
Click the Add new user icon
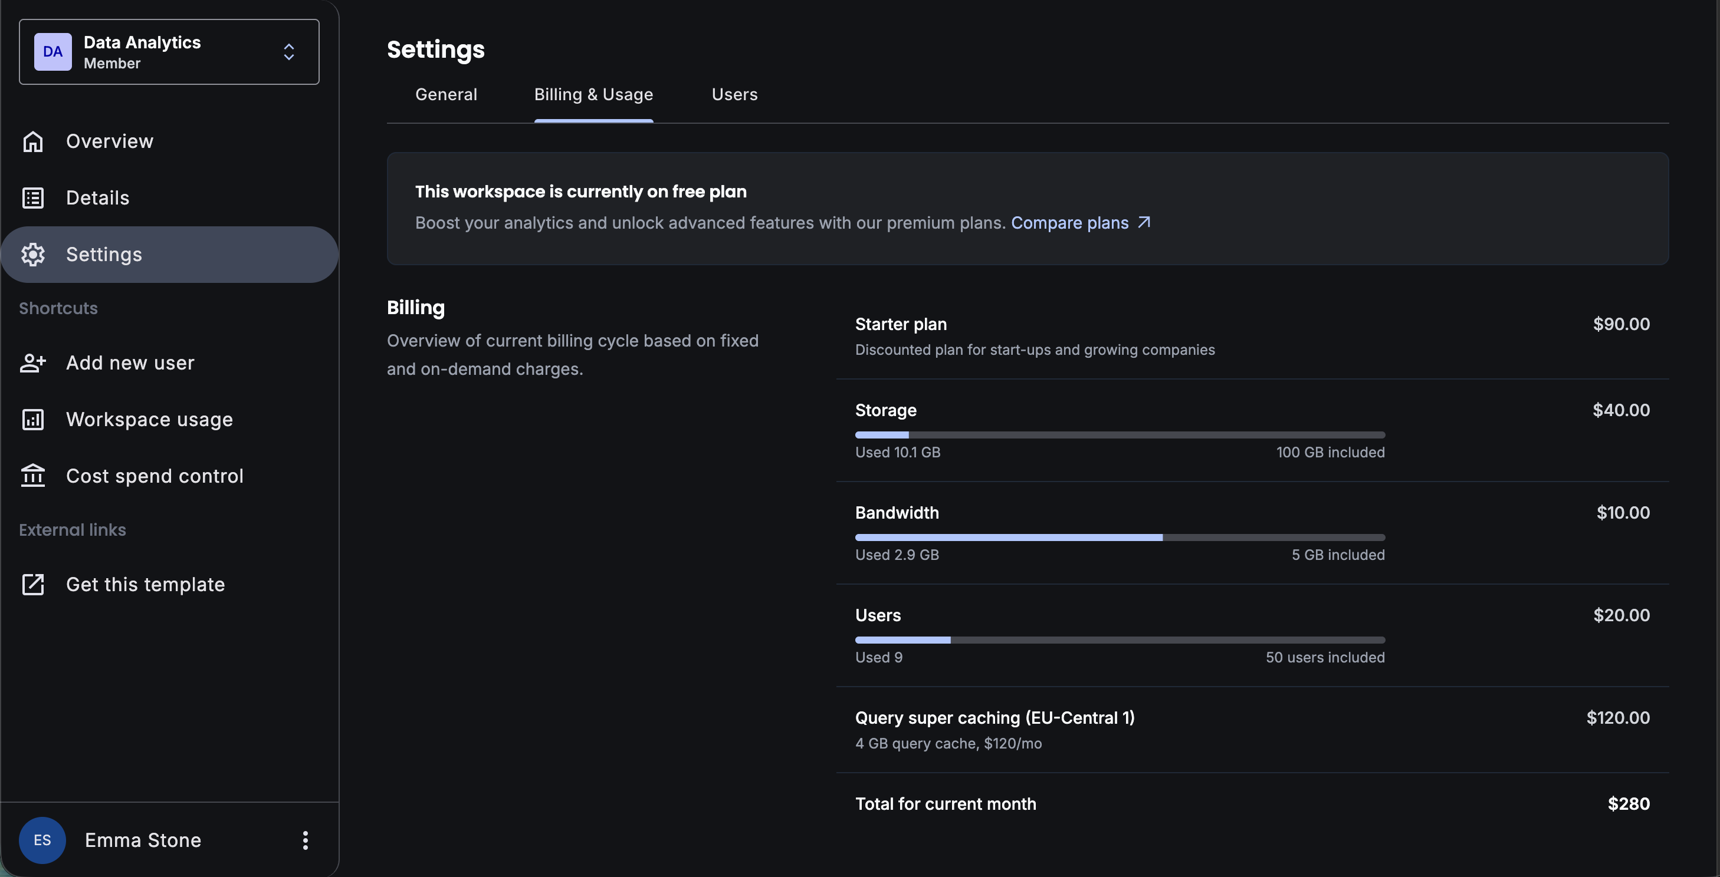pyautogui.click(x=32, y=363)
